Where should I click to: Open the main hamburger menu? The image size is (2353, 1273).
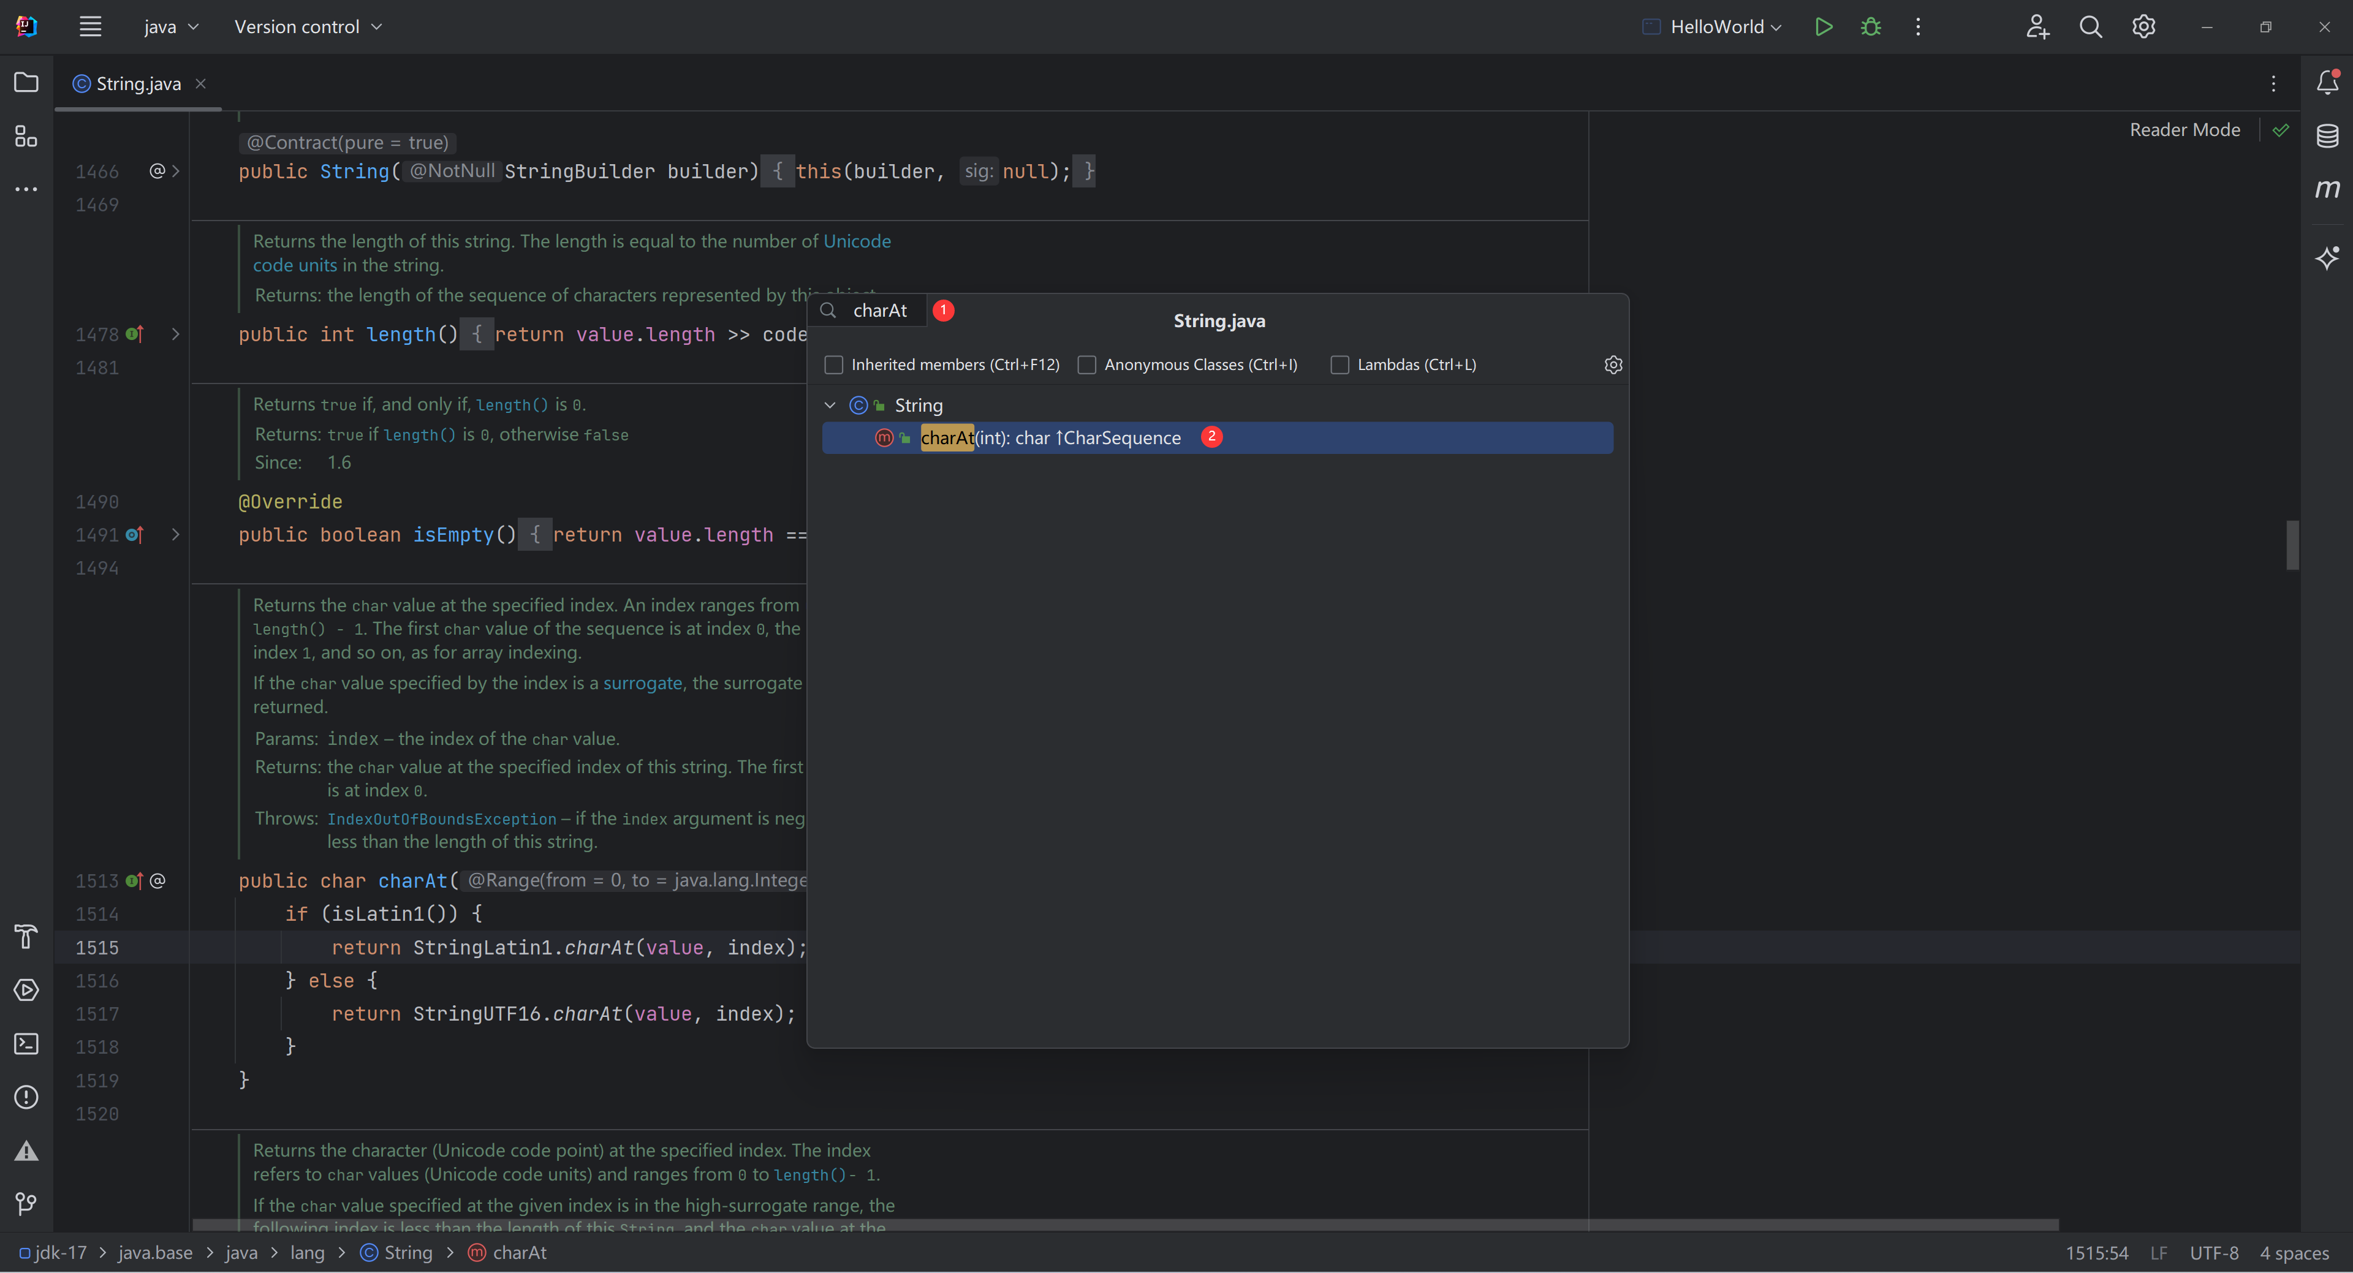pos(89,26)
